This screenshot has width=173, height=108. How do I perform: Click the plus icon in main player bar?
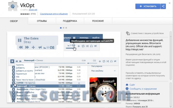(x=100, y=61)
